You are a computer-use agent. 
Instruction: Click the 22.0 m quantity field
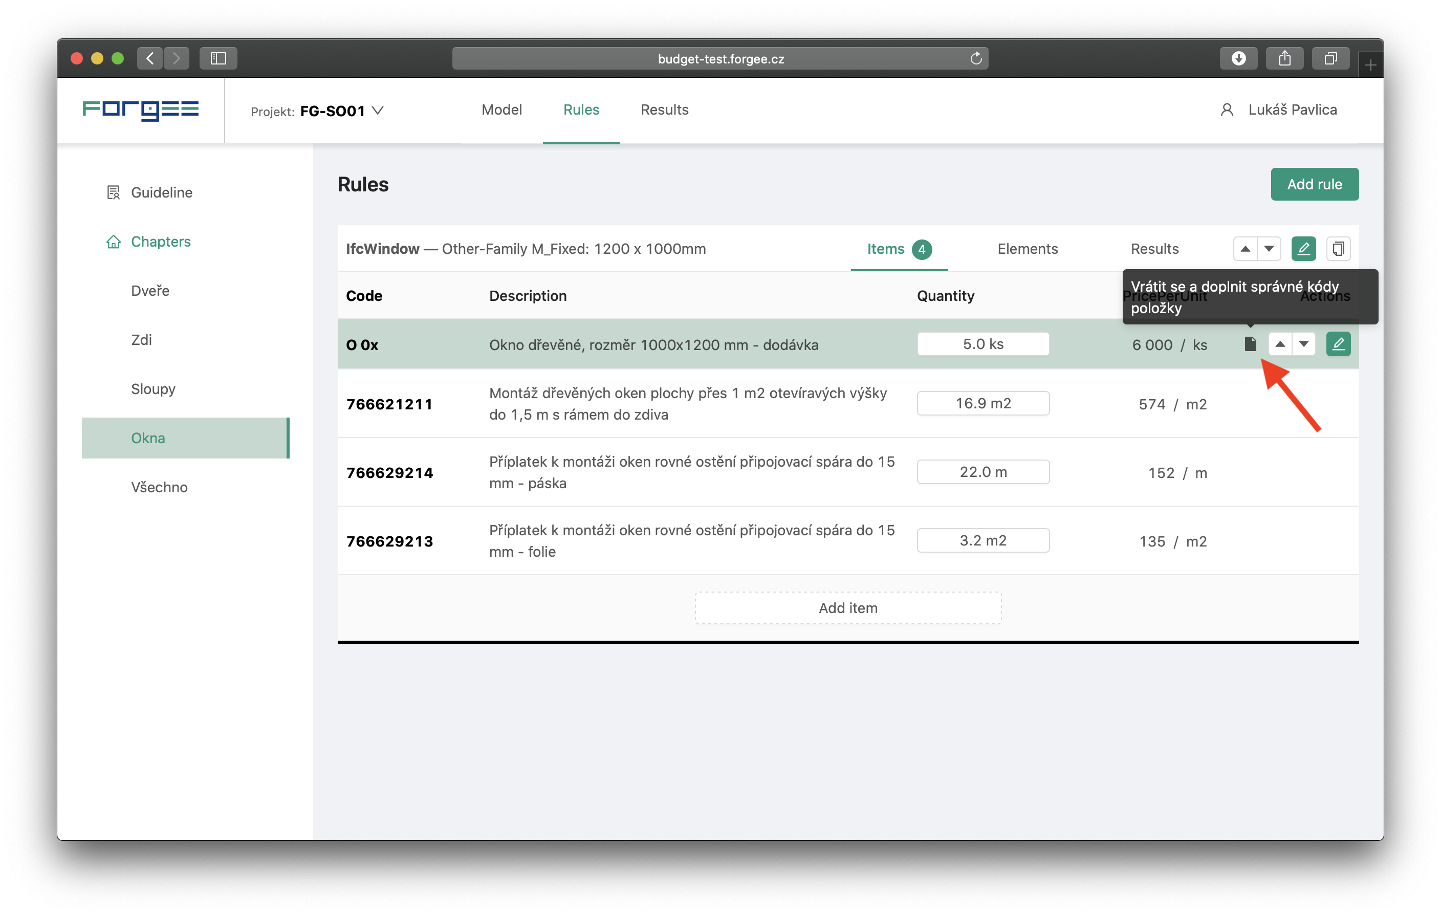[982, 472]
